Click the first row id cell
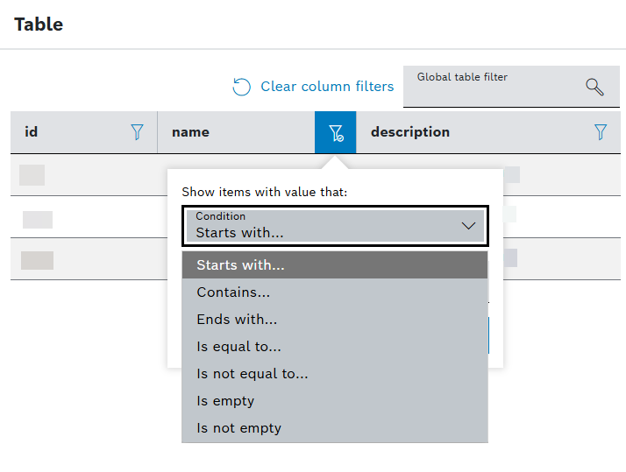This screenshot has height=472, width=626. (x=32, y=175)
